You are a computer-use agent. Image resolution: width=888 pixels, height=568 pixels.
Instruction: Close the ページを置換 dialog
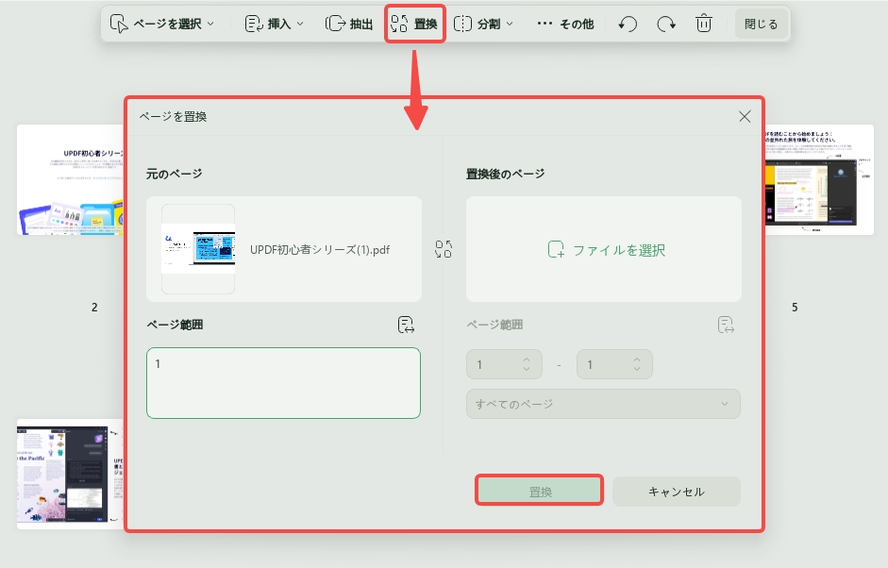[745, 117]
